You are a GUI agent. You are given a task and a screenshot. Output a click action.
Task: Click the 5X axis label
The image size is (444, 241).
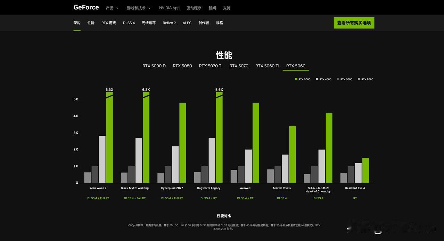(76, 99)
